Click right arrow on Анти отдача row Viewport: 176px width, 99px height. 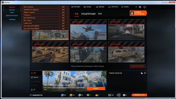click(68, 7)
